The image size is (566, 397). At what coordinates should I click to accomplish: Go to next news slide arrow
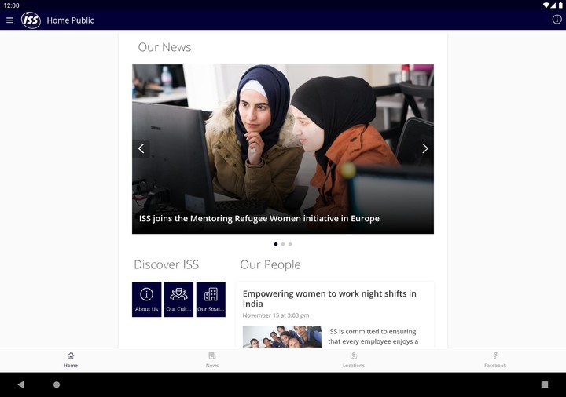424,148
